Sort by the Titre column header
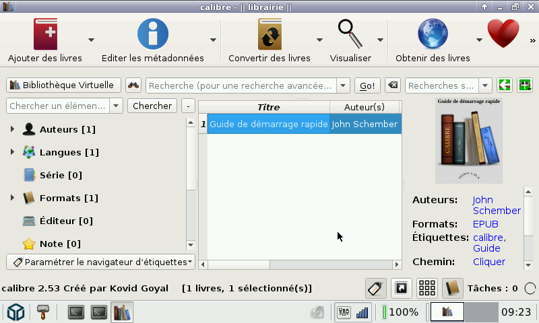Image resolution: width=539 pixels, height=323 pixels. [268, 107]
